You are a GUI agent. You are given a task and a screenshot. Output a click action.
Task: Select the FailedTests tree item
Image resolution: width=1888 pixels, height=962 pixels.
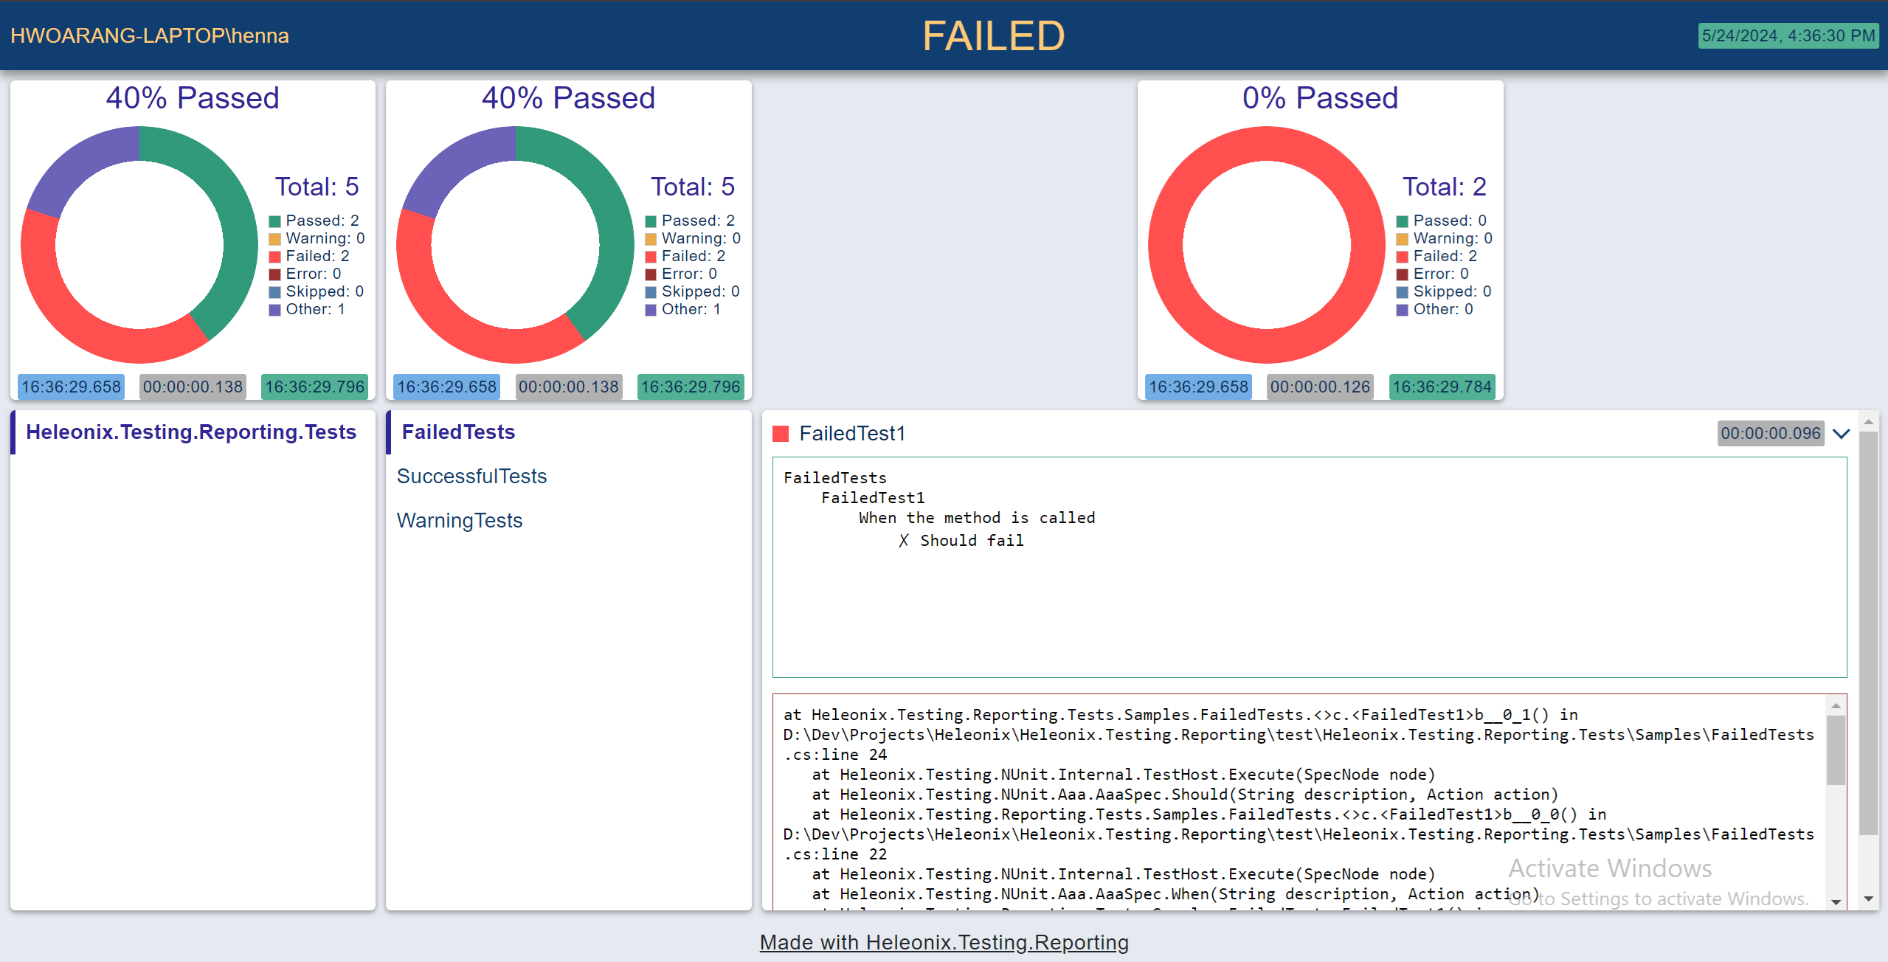[x=457, y=433]
